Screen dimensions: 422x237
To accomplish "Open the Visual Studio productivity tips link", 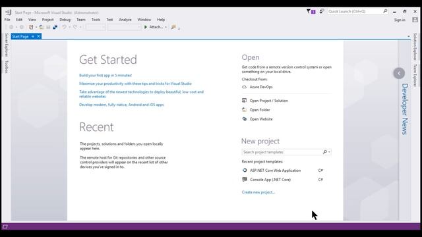I will point(135,84).
